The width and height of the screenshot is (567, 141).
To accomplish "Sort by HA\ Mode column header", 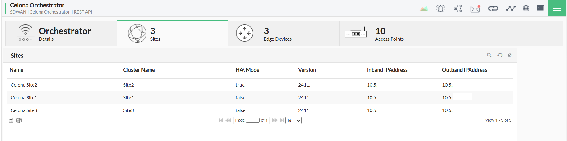I will (247, 70).
